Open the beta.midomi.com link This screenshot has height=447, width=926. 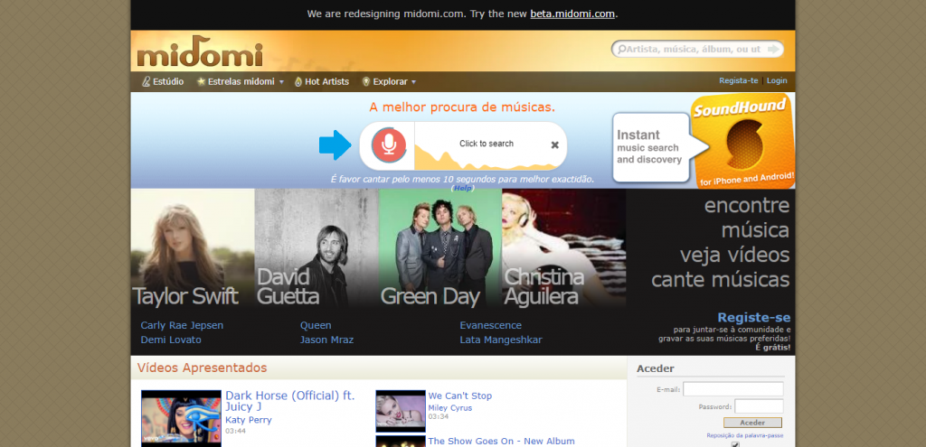point(572,14)
